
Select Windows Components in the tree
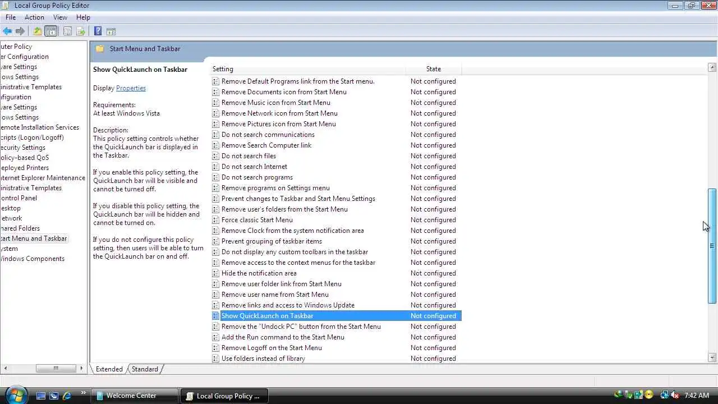click(x=32, y=259)
